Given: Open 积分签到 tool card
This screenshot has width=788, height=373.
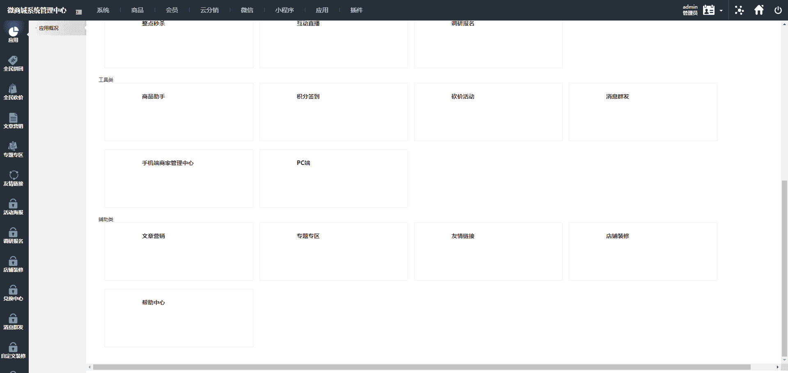Looking at the screenshot, I should (334, 112).
